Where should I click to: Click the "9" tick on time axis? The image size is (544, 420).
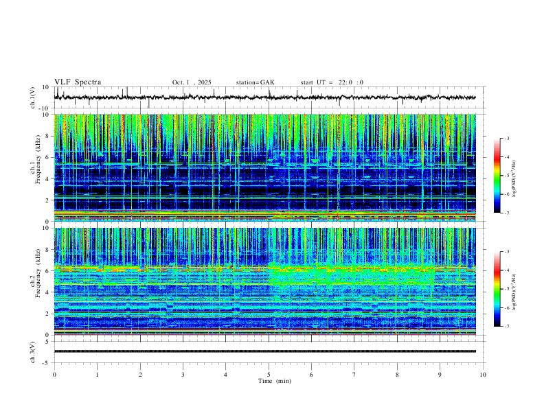pyautogui.click(x=440, y=375)
